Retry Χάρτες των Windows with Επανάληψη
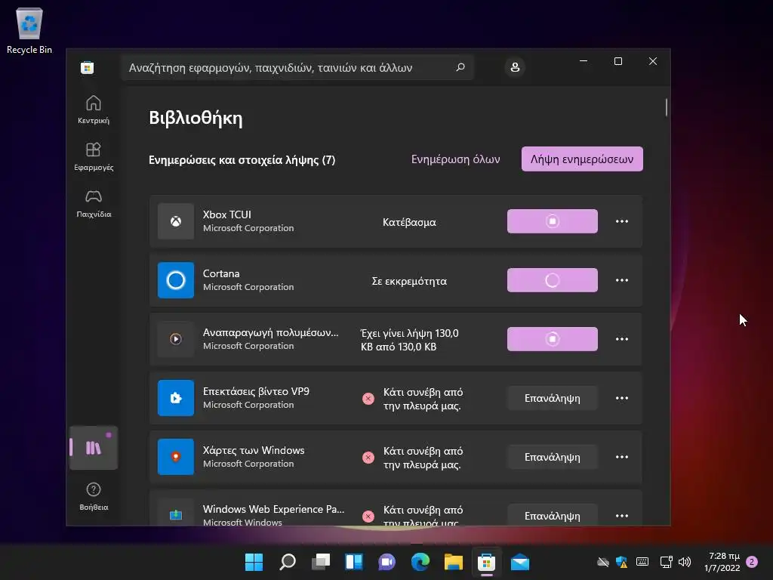 point(552,457)
